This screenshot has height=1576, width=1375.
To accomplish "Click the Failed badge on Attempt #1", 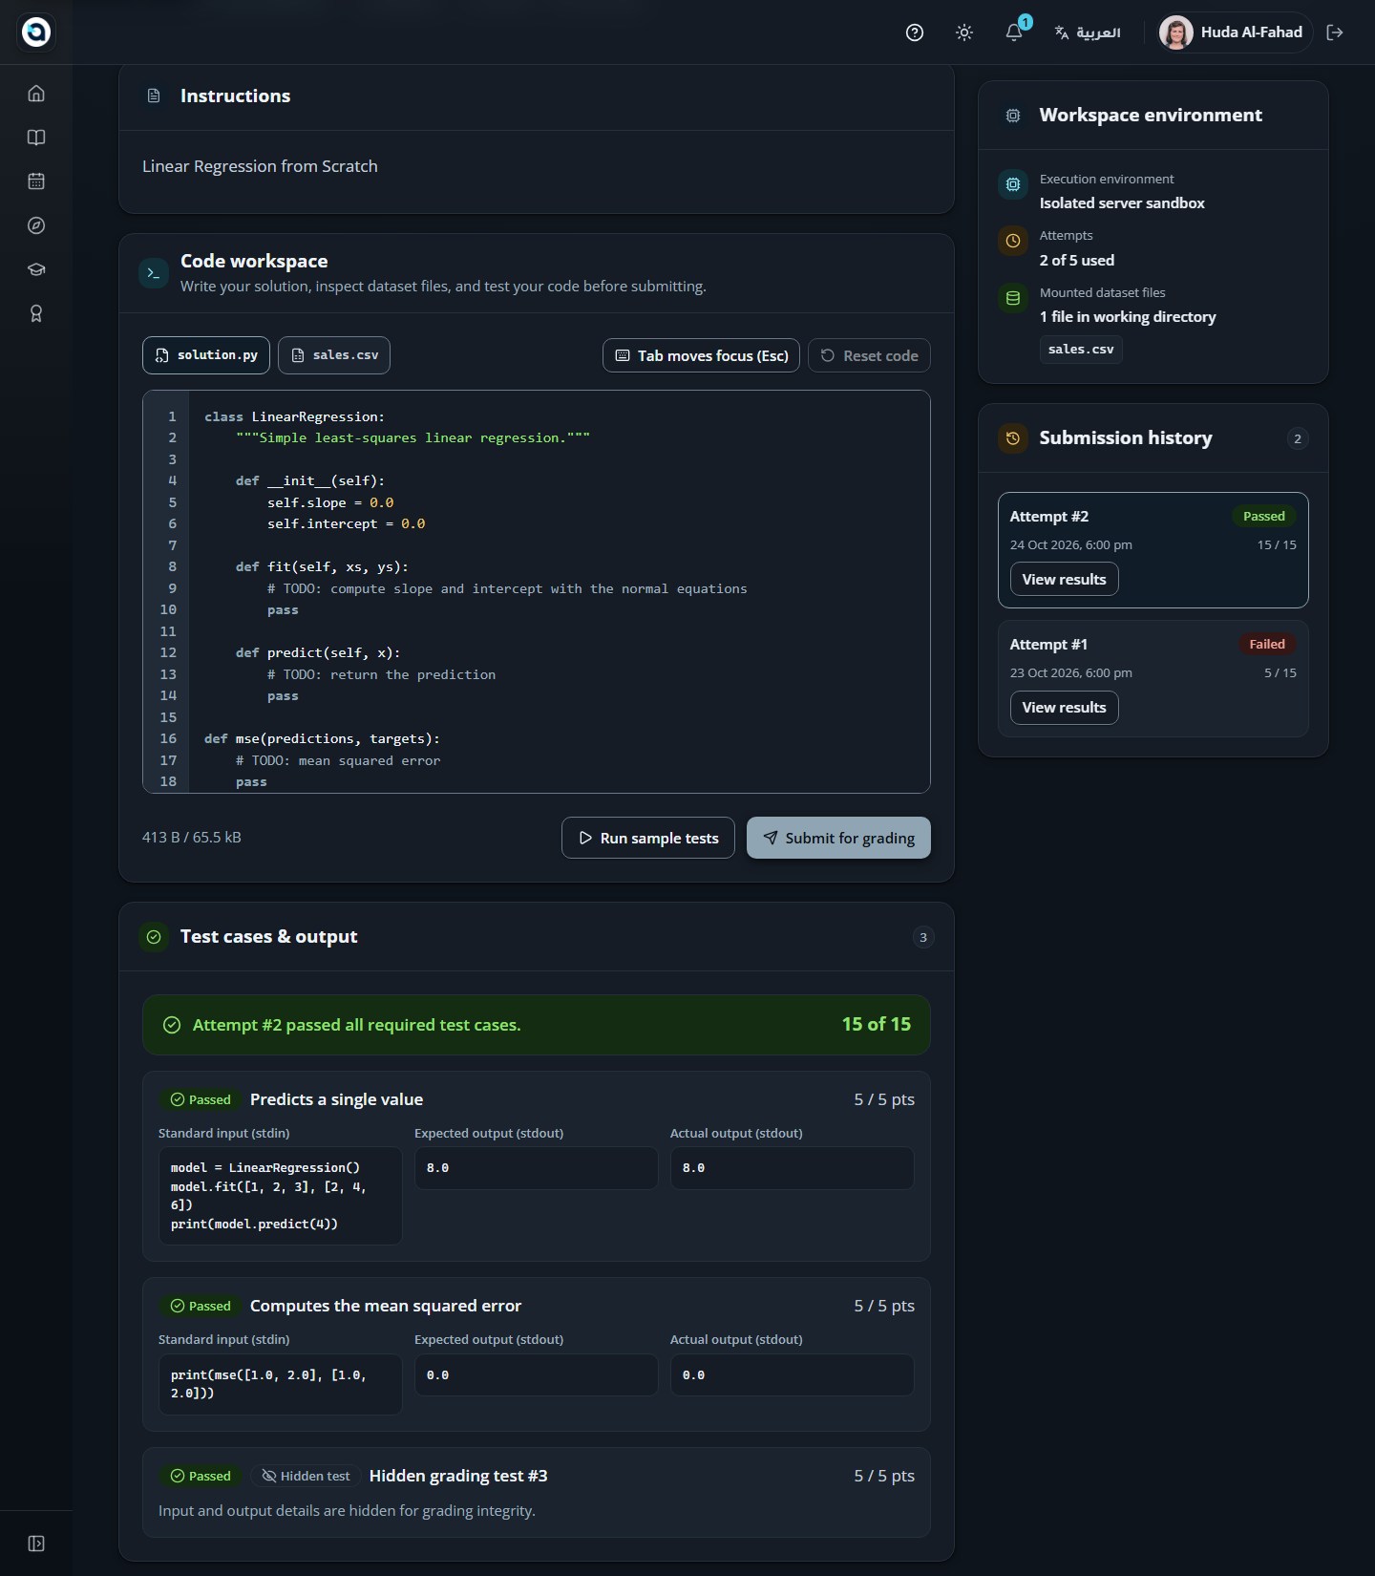I will pyautogui.click(x=1267, y=645).
